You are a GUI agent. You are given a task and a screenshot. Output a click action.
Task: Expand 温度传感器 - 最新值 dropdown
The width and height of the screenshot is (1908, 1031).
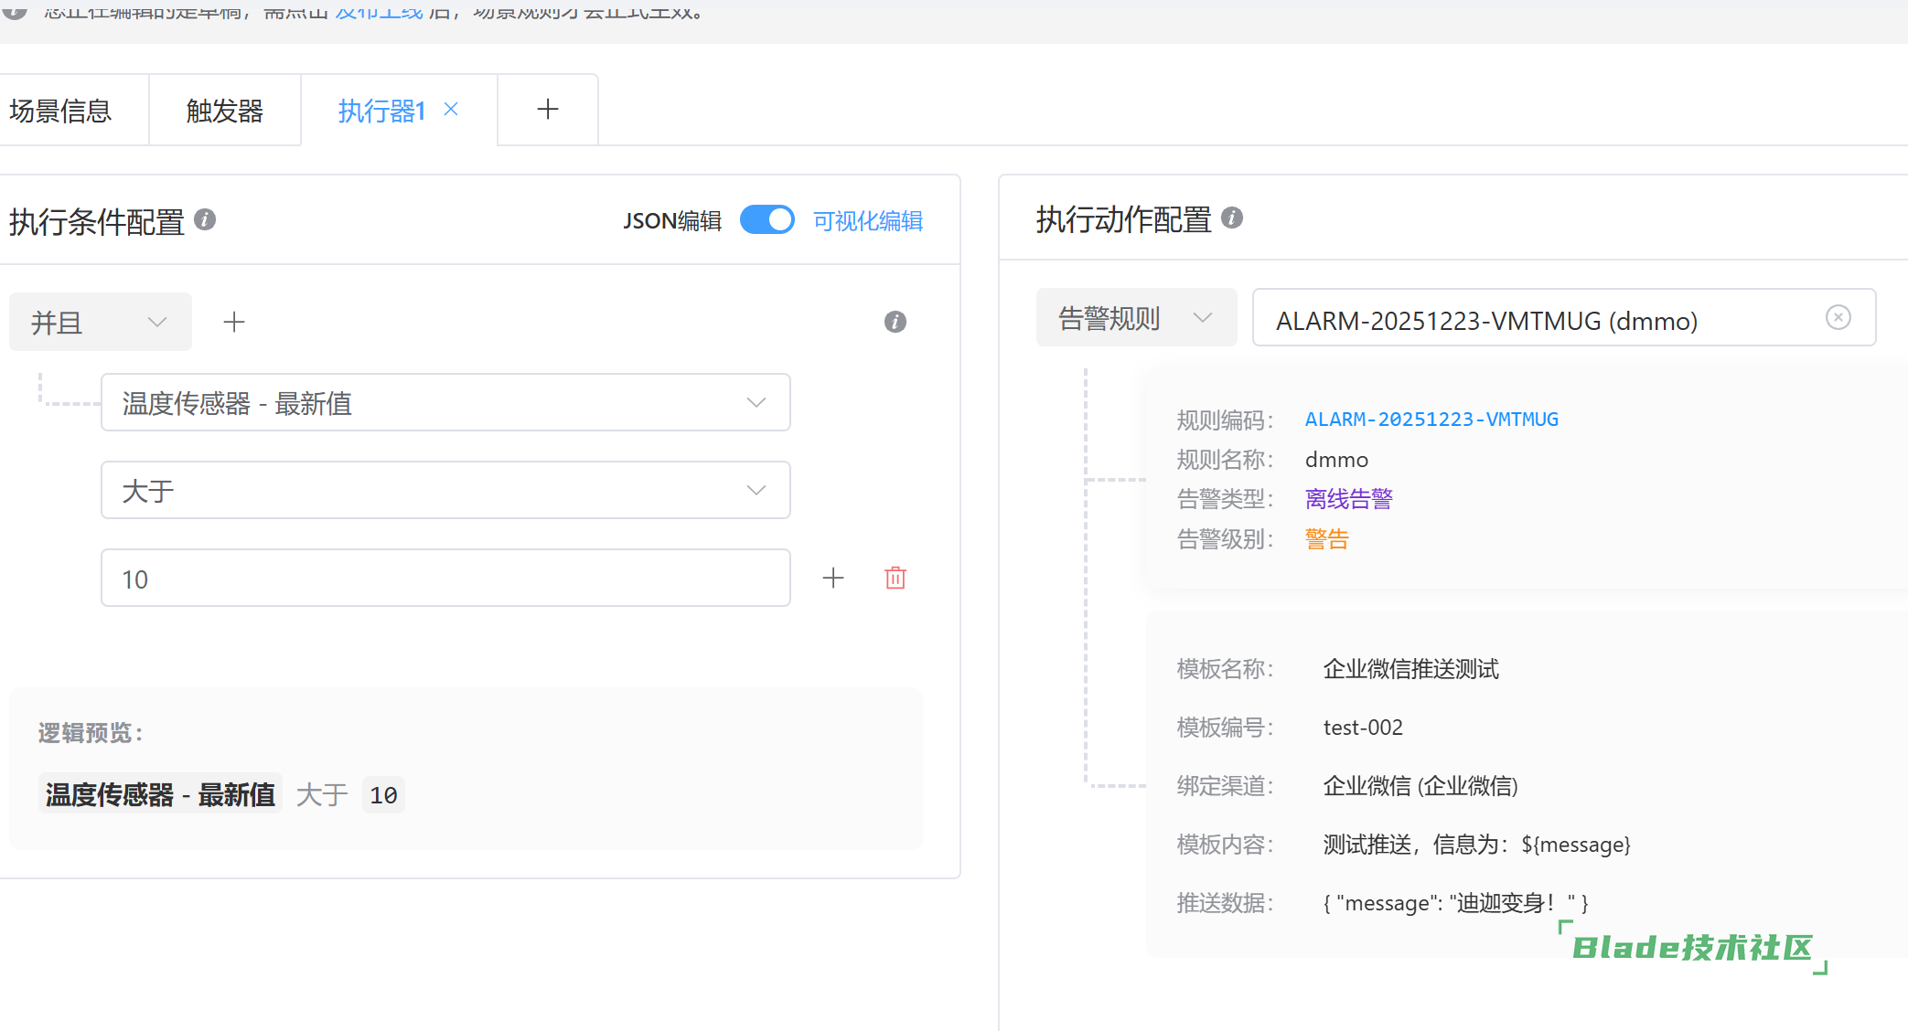coord(445,402)
